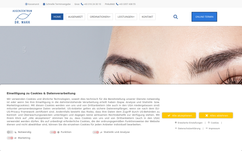Call the Graz number +43 316 24 30 10
The image size is (242, 151).
(92, 4)
